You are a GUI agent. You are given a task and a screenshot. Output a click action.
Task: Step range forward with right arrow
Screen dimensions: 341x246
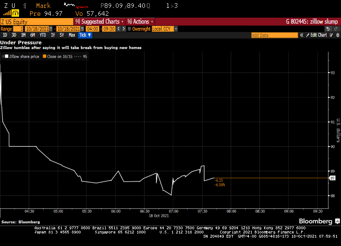(123, 29)
